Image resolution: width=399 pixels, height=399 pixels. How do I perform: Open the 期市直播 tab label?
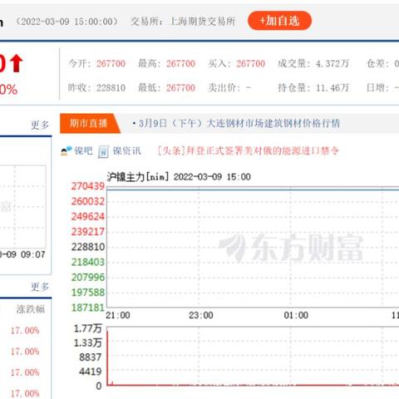tap(88, 123)
